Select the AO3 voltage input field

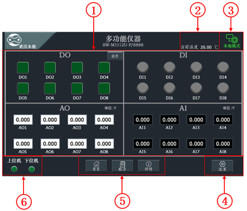[77, 120]
